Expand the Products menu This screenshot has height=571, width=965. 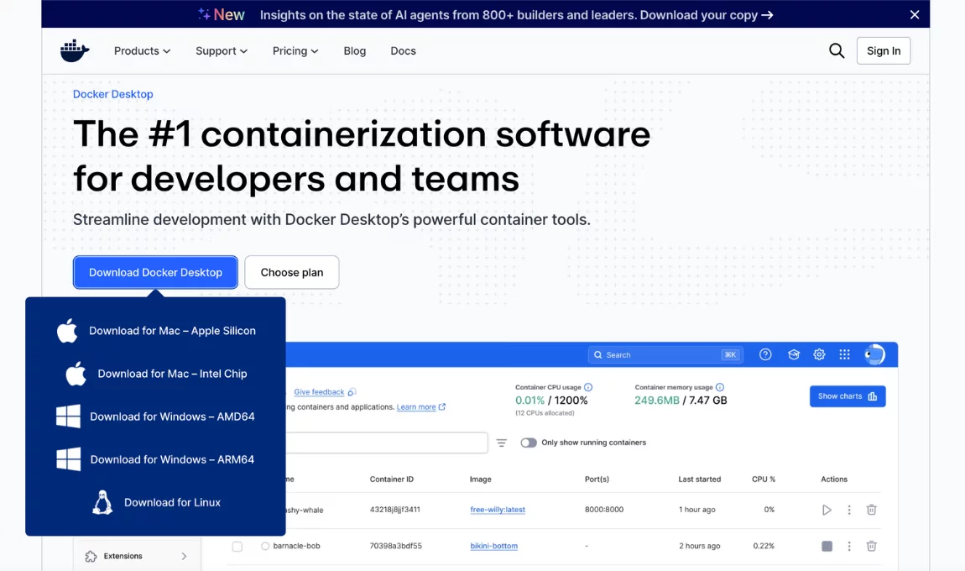pos(142,51)
